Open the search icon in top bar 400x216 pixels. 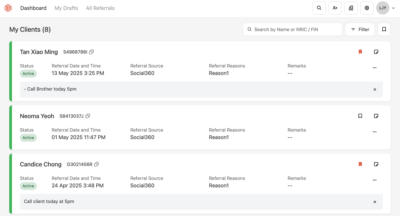tap(319, 8)
